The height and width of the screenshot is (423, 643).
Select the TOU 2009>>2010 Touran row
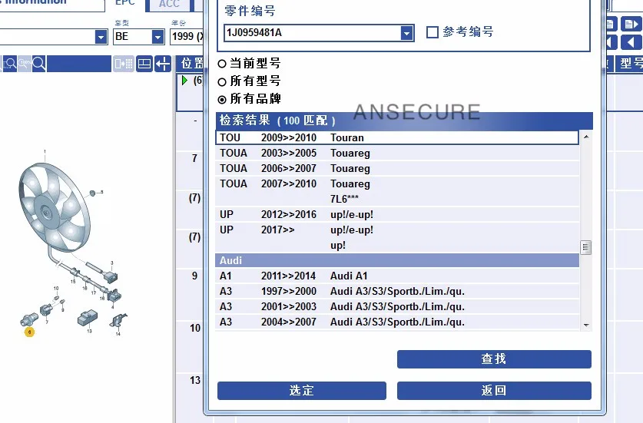(x=397, y=137)
